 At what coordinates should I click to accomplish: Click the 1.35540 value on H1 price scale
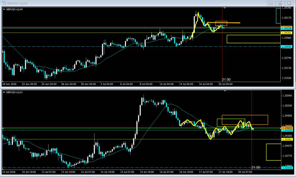point(287,95)
